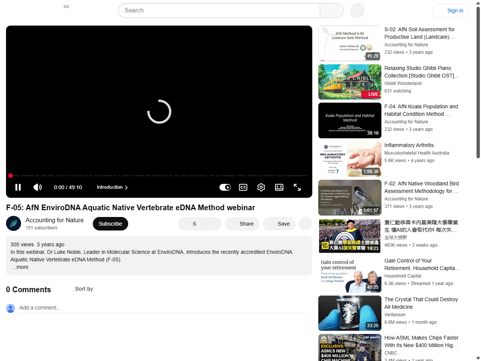Save video to a playlist

(279, 224)
